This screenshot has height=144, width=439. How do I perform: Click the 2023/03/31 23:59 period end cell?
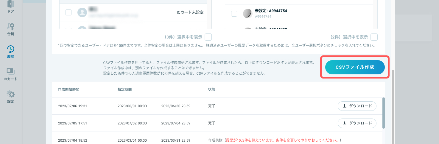click(176, 140)
